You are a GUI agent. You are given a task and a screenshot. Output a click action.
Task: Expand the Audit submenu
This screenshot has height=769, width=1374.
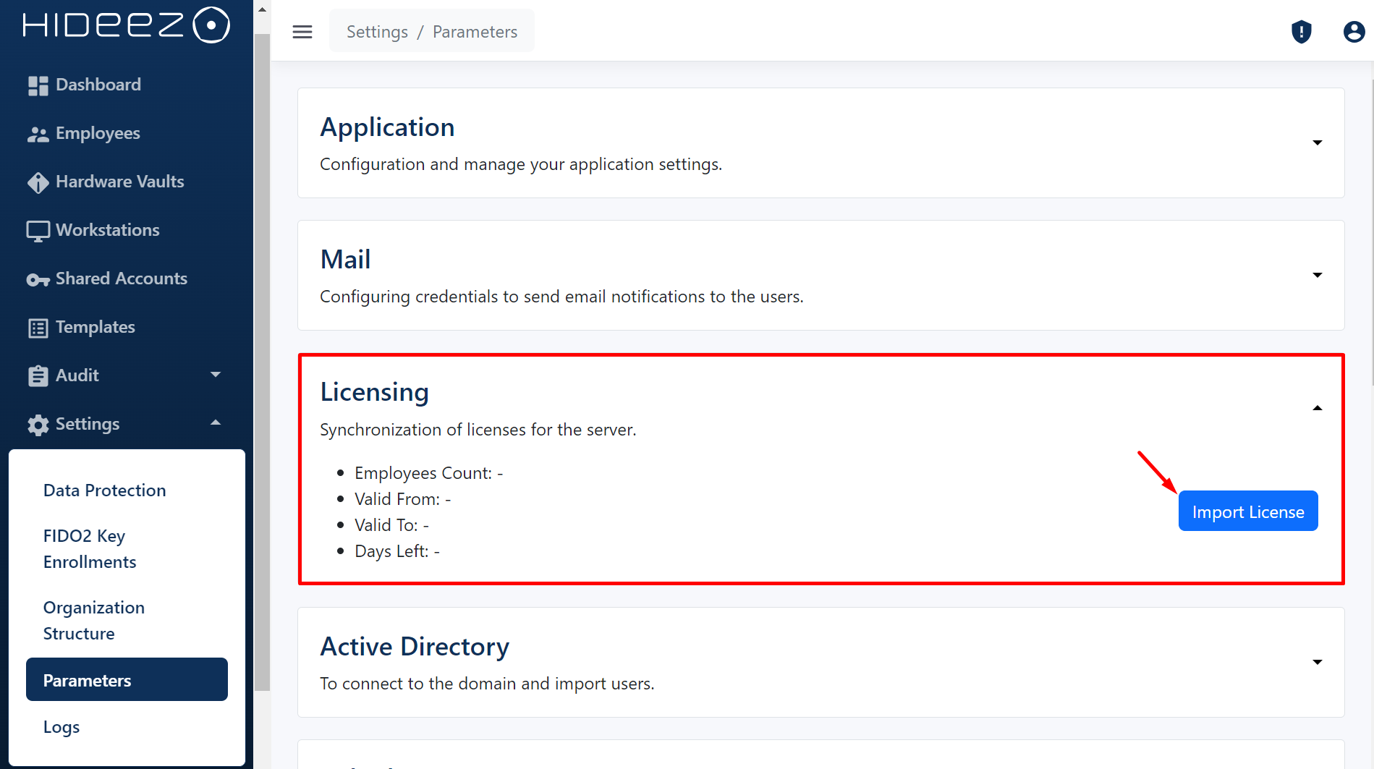click(215, 375)
